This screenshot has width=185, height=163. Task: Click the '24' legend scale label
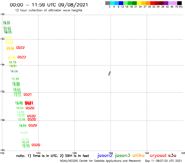[140, 7]
